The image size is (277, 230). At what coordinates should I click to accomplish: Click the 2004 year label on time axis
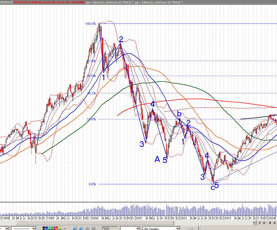coord(272,218)
